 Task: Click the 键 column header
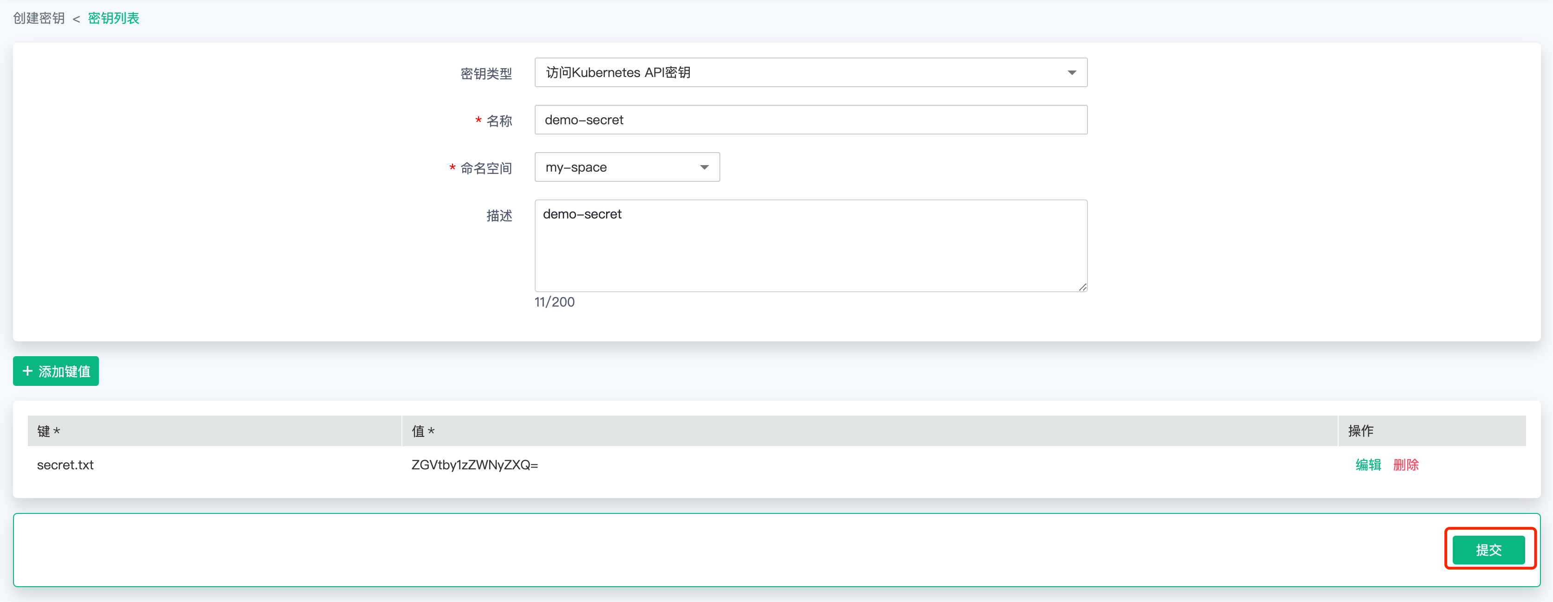pos(48,431)
